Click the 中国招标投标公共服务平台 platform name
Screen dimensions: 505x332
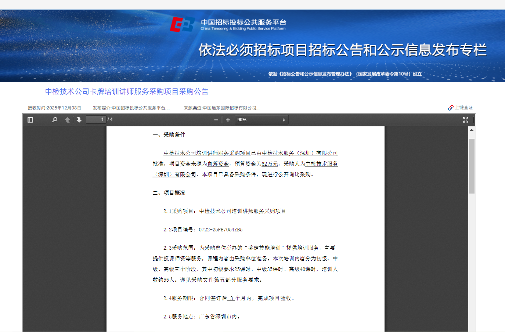pyautogui.click(x=243, y=22)
